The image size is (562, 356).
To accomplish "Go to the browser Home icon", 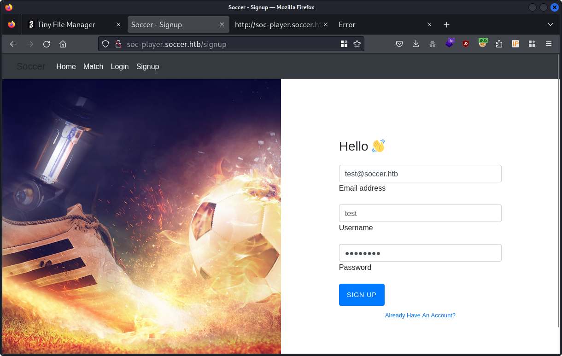I will tap(63, 44).
